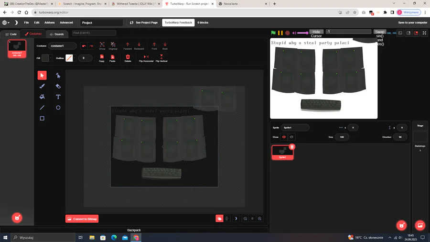Redo the costume edit

pos(91,46)
